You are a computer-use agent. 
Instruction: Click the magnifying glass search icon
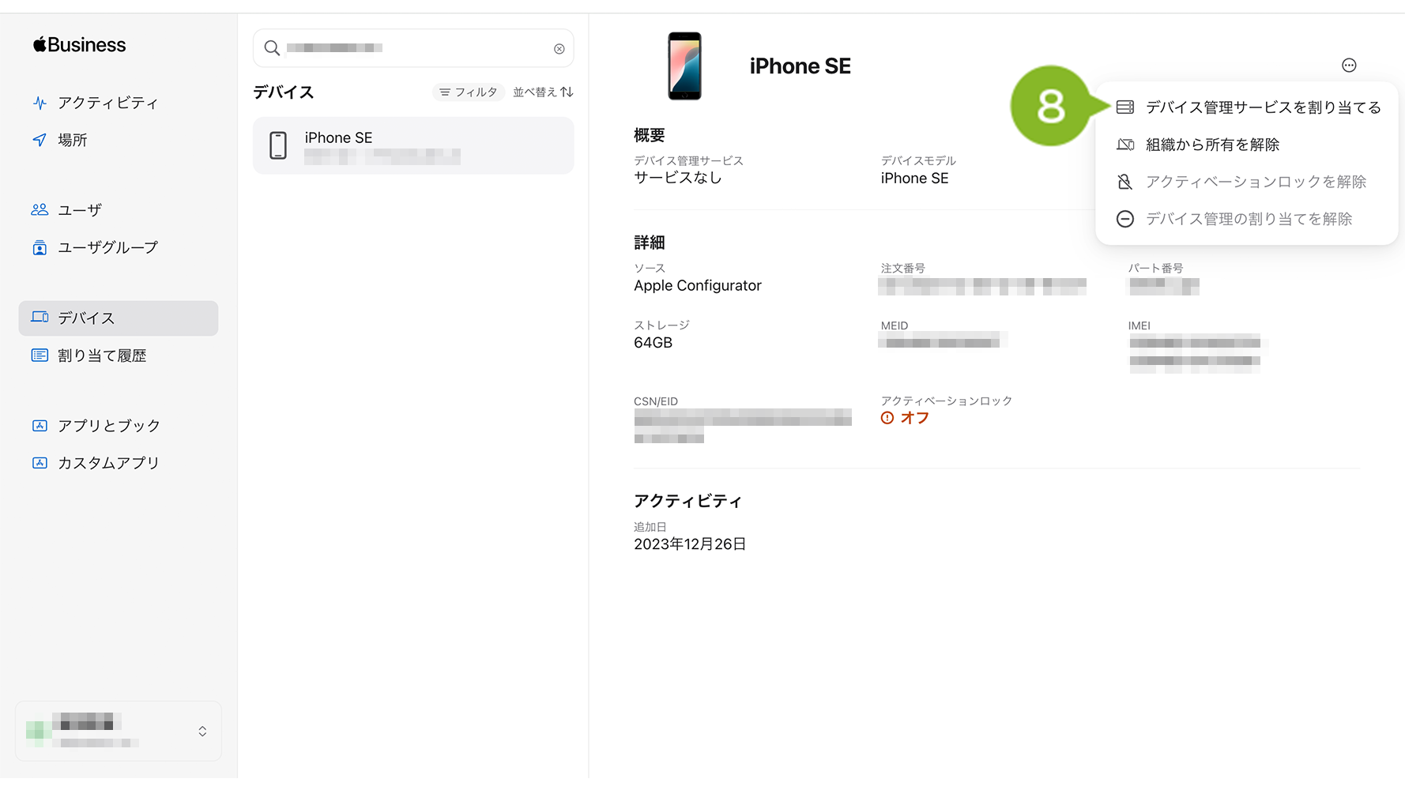[272, 48]
